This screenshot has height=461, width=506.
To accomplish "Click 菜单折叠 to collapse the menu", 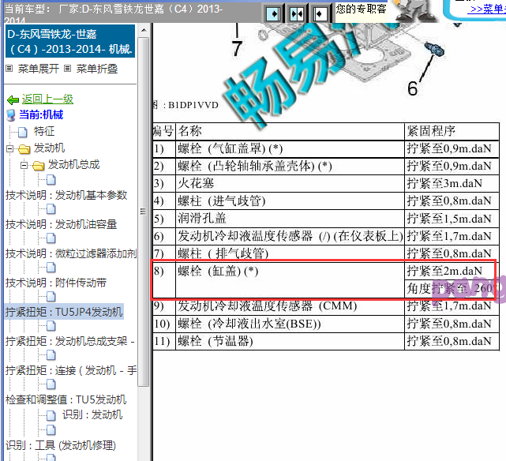I will pyautogui.click(x=97, y=69).
